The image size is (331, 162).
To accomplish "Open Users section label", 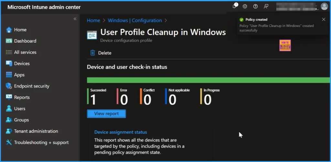I will [x=20, y=109].
